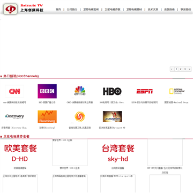This screenshot has width=193, height=193.
Task: Open the 台湾套餐 sky-hd package image
Action: tap(118, 152)
